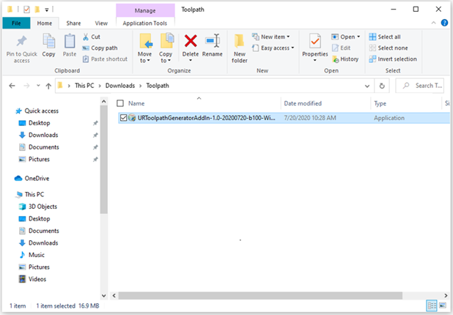Open the File menu
This screenshot has width=453, height=315.
16,23
